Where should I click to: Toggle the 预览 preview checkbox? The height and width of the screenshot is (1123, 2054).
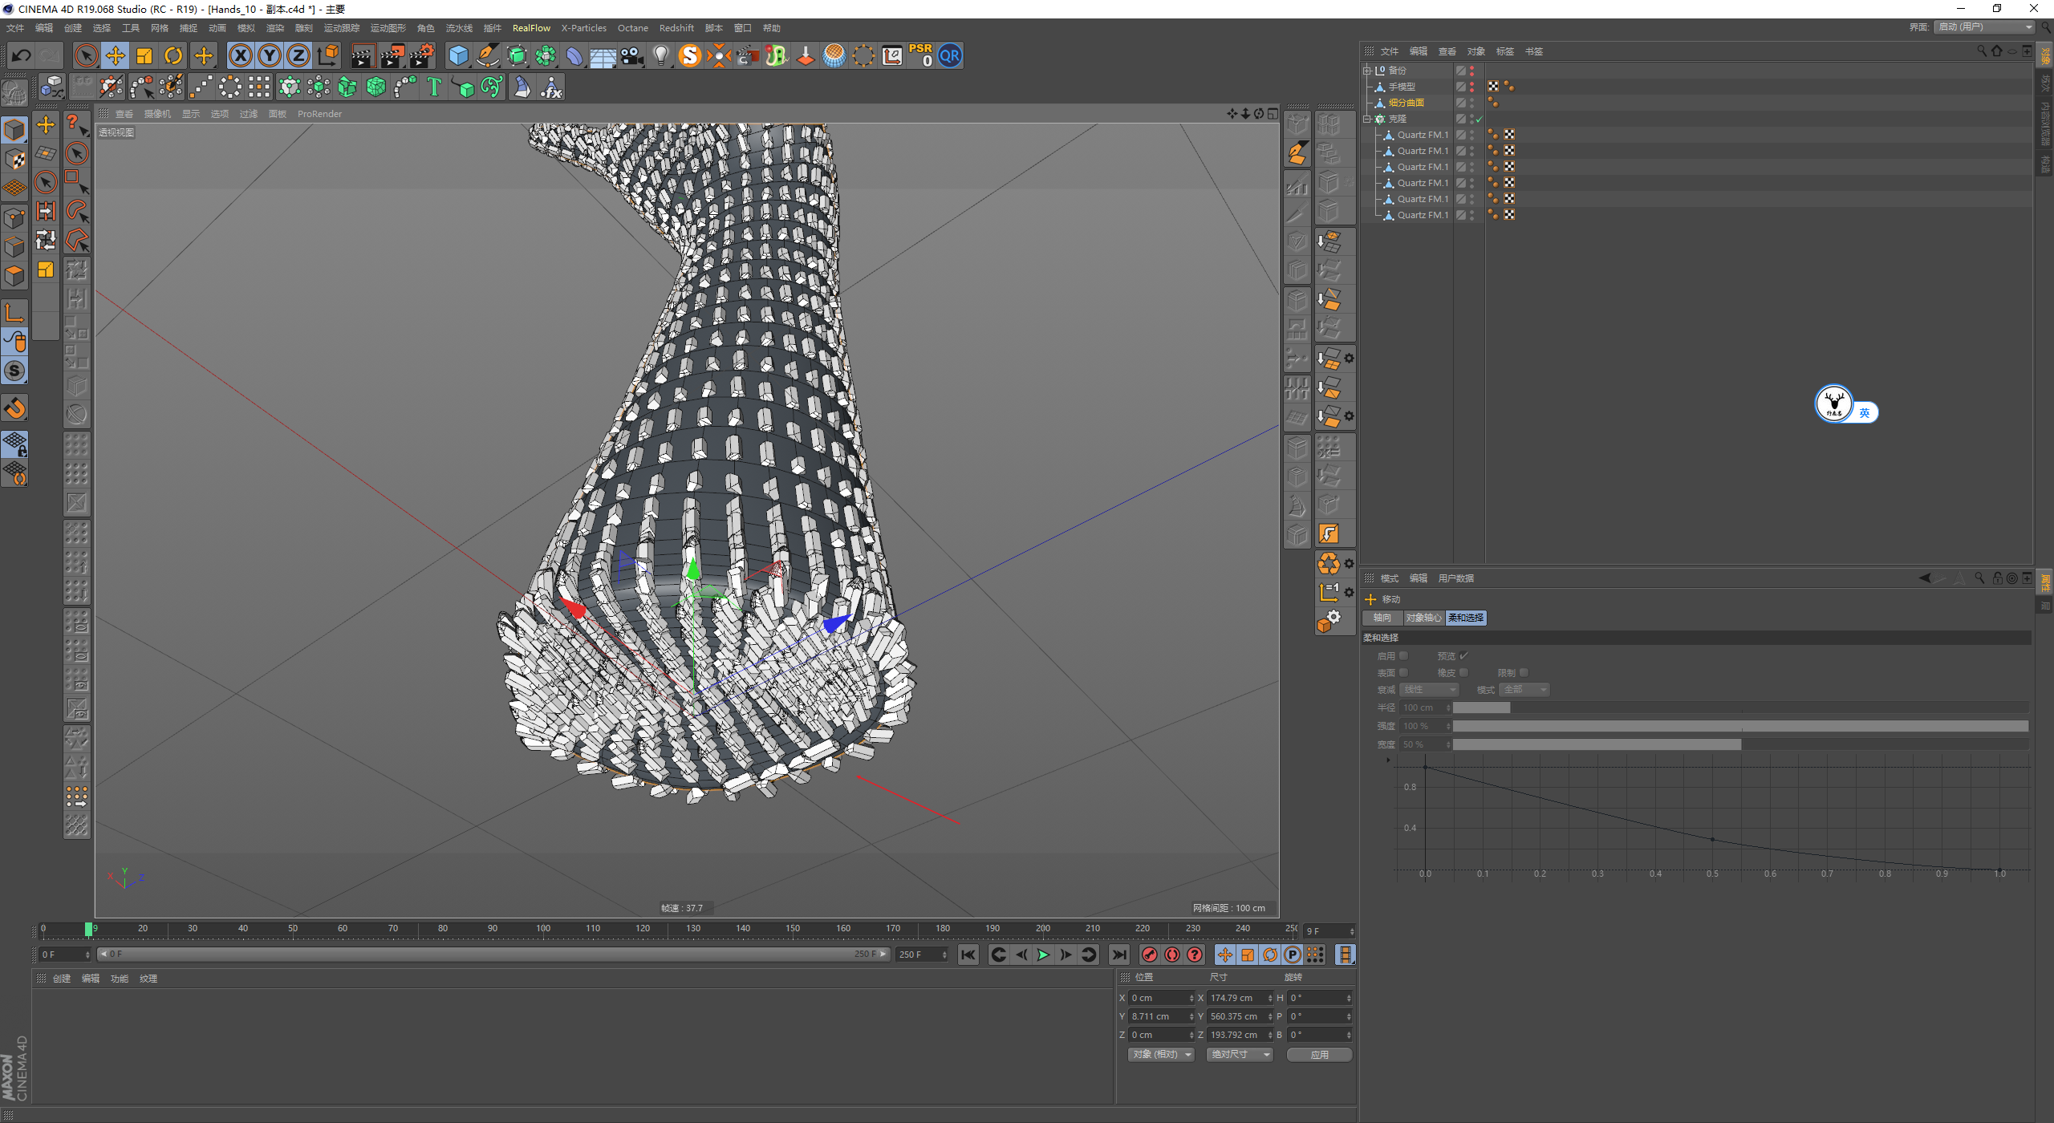pos(1463,655)
